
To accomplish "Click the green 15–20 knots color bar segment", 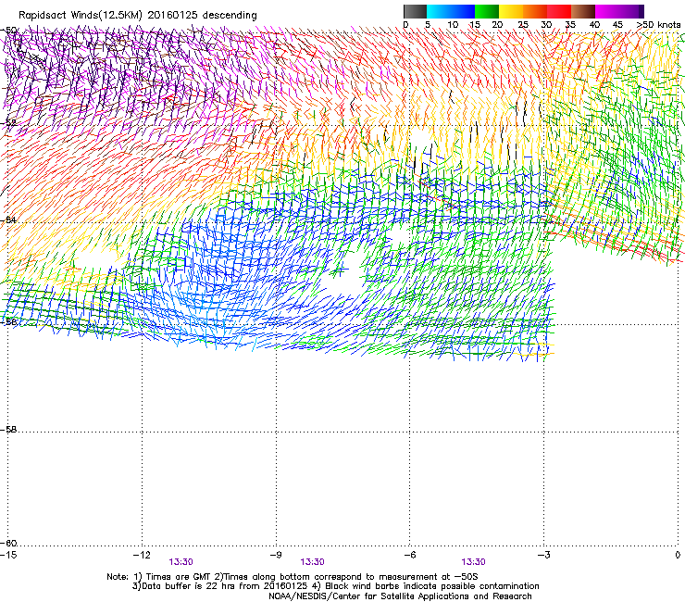I will coord(487,11).
